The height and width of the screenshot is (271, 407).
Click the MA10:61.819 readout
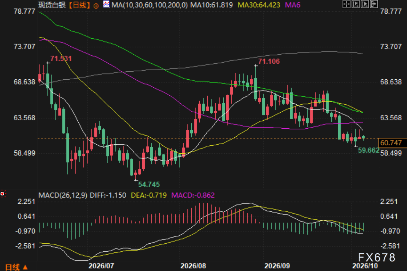pos(211,5)
